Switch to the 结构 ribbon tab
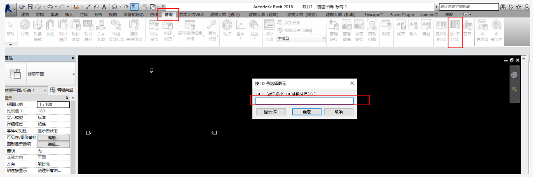533x177 pixels. coord(40,14)
